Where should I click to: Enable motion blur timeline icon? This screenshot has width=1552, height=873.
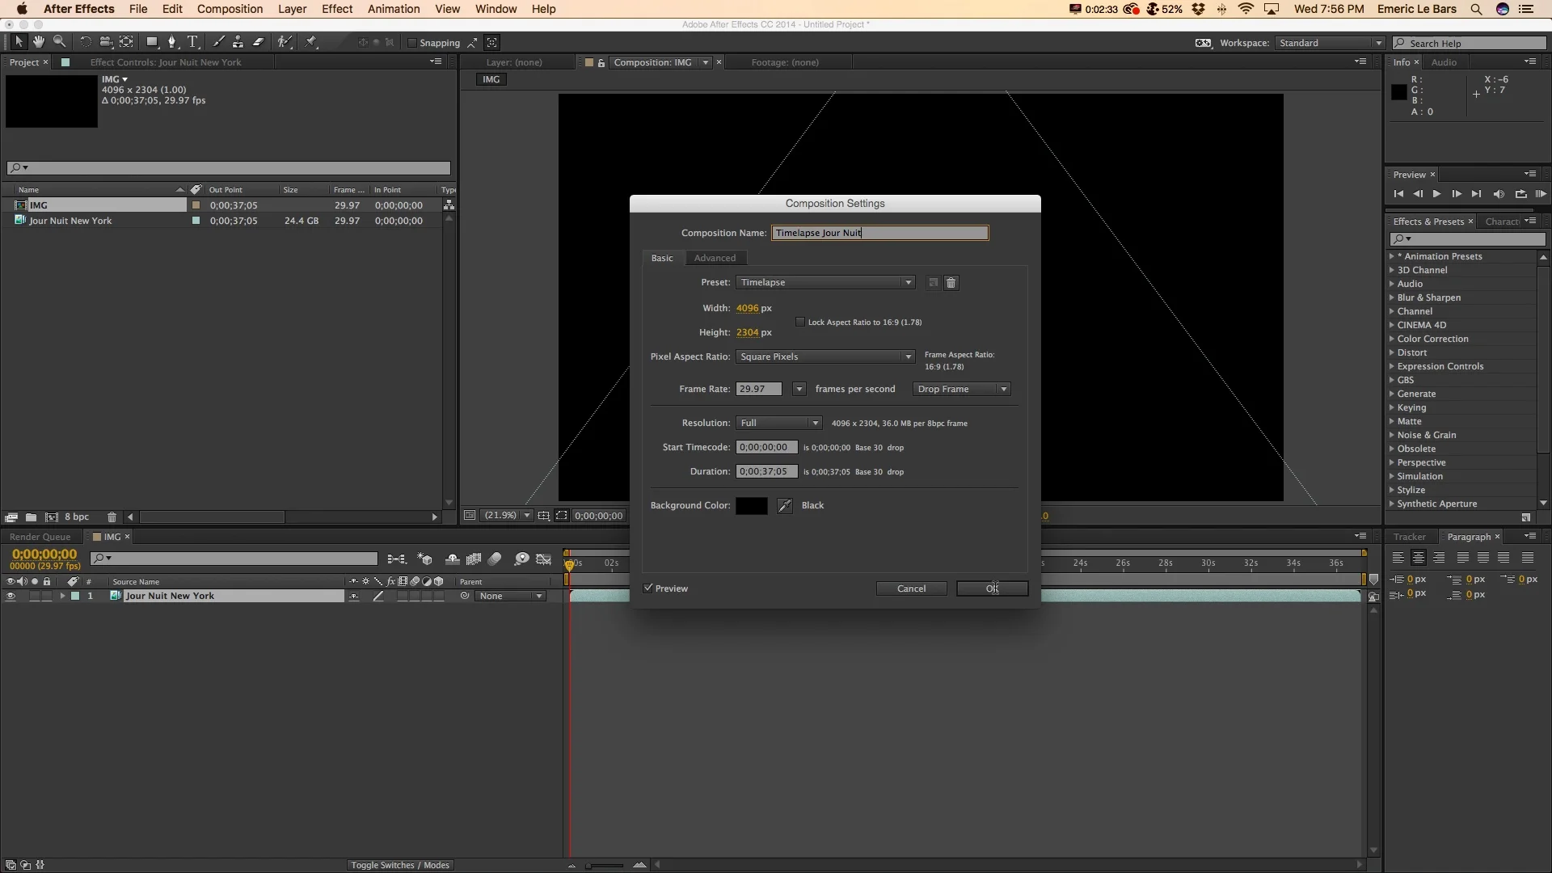(x=495, y=559)
